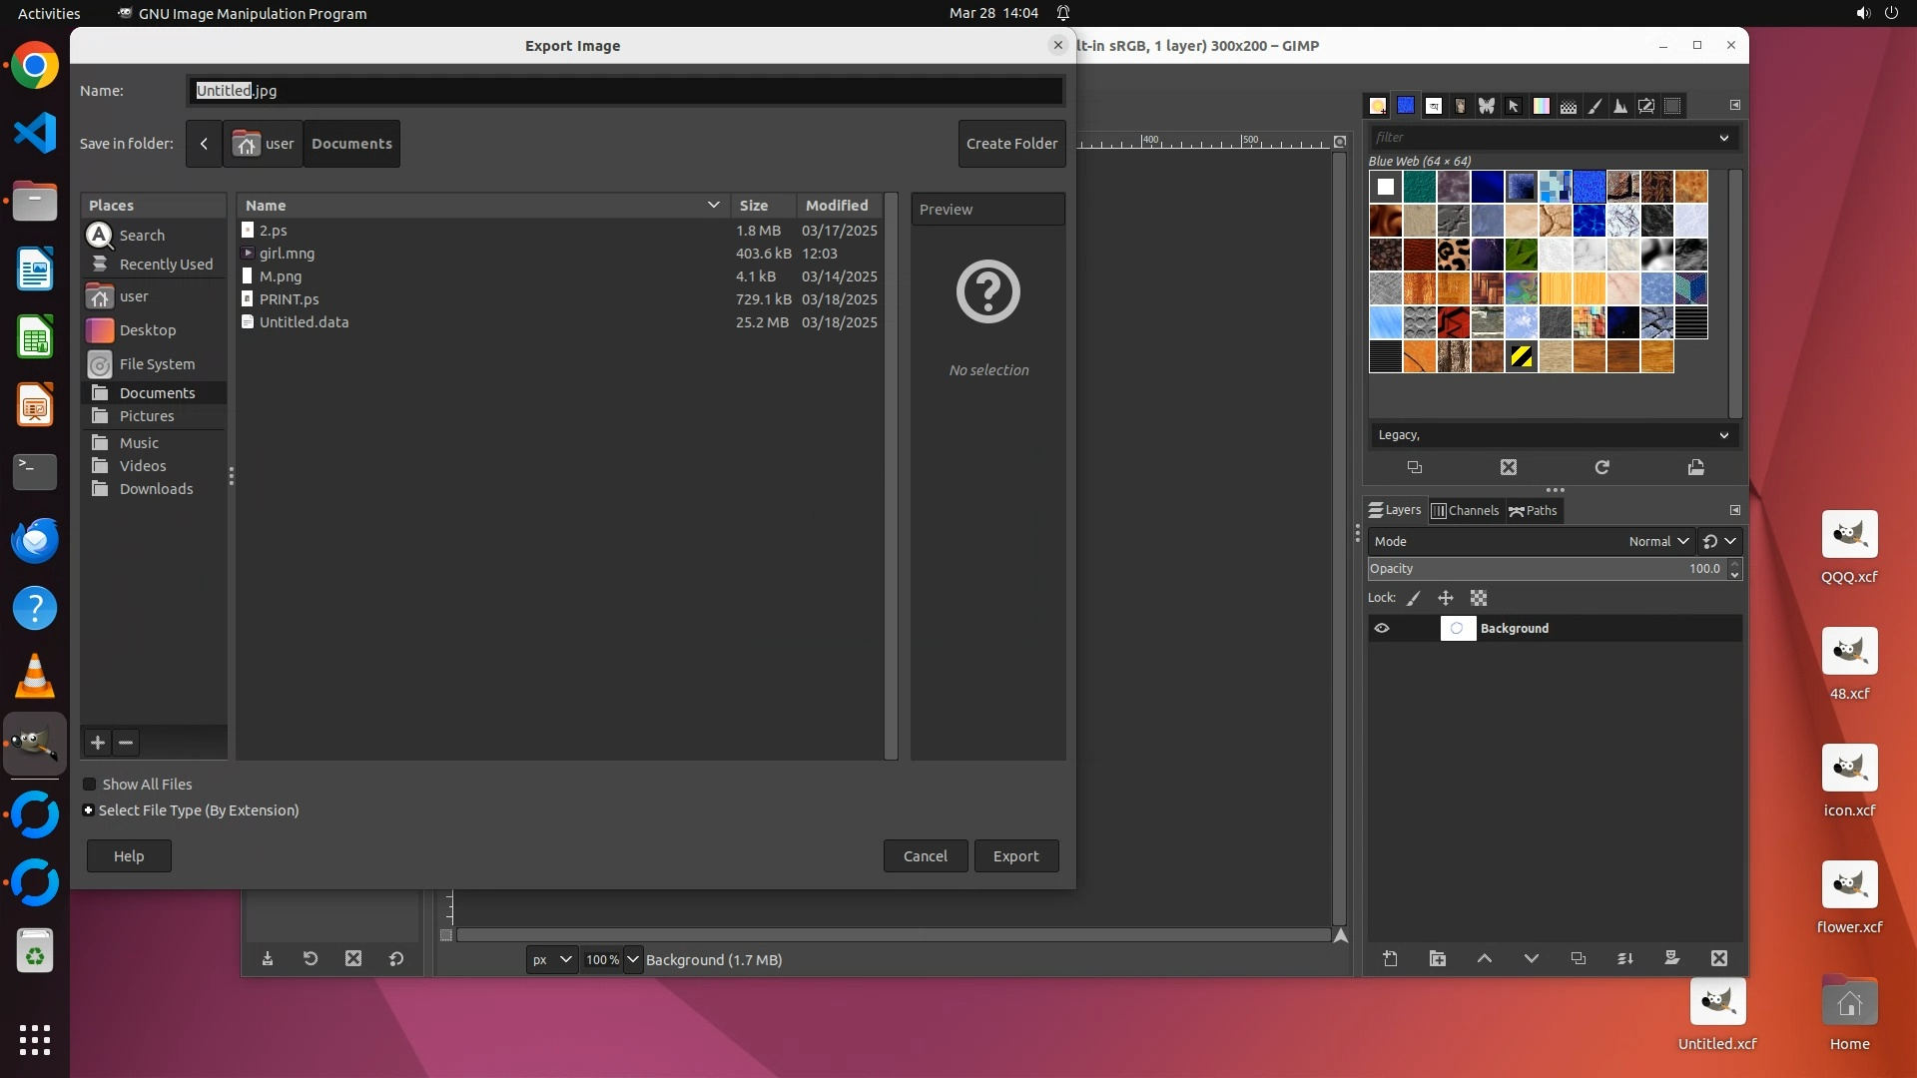The image size is (1917, 1078).
Task: Toggle Background layer visibility eye
Action: click(x=1382, y=628)
